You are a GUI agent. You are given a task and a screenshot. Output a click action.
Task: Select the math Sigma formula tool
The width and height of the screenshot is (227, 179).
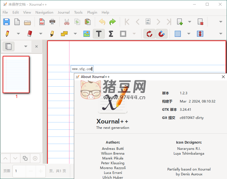click(111, 34)
